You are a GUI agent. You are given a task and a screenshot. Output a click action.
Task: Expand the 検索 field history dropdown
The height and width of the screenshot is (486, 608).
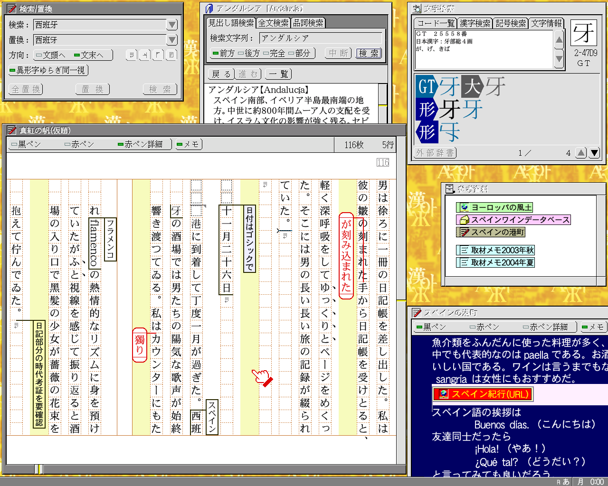[172, 25]
